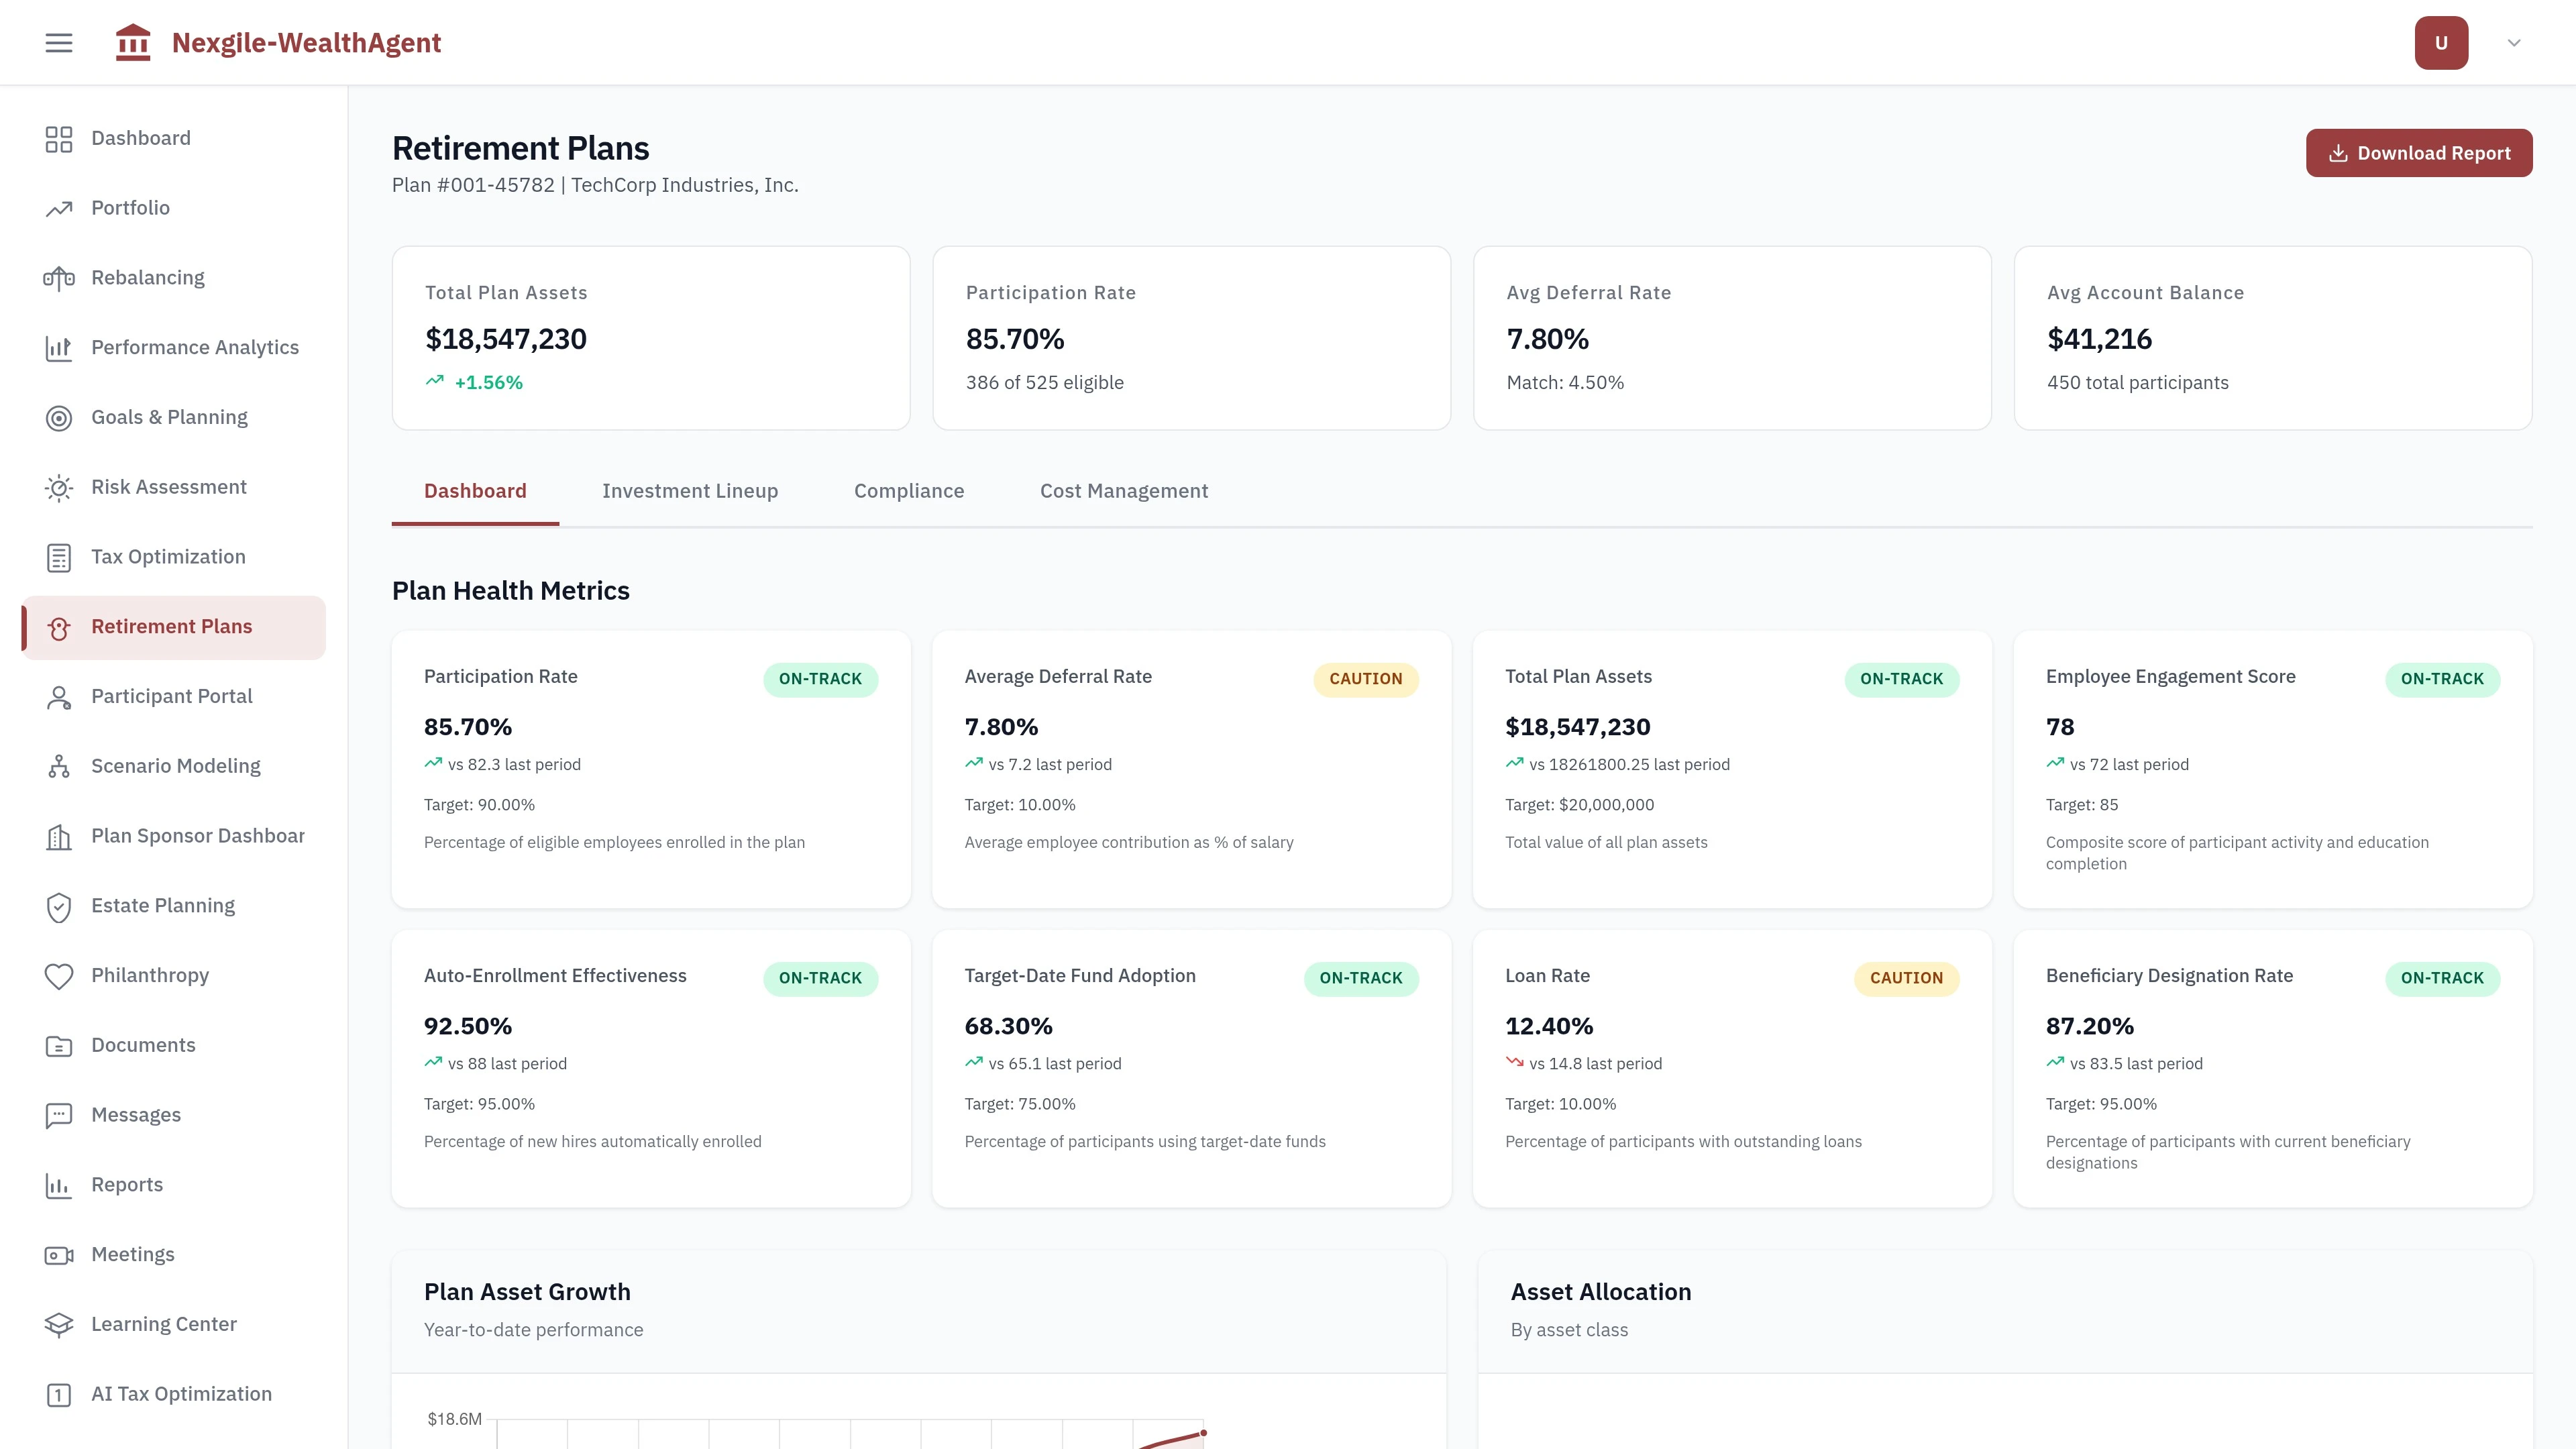The height and width of the screenshot is (1449, 2576).
Task: Click the Scenario Modeling icon
Action: [x=59, y=767]
